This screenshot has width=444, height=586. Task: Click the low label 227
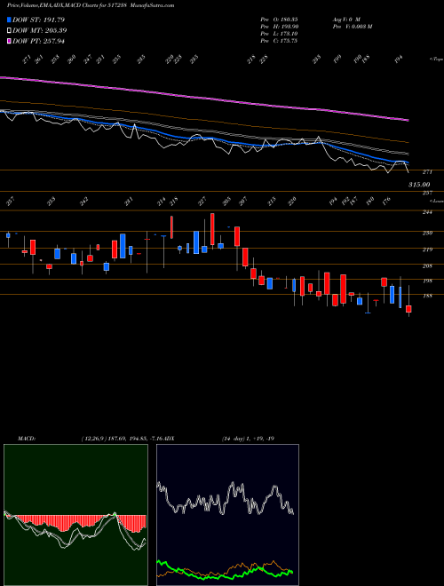pos(202,202)
